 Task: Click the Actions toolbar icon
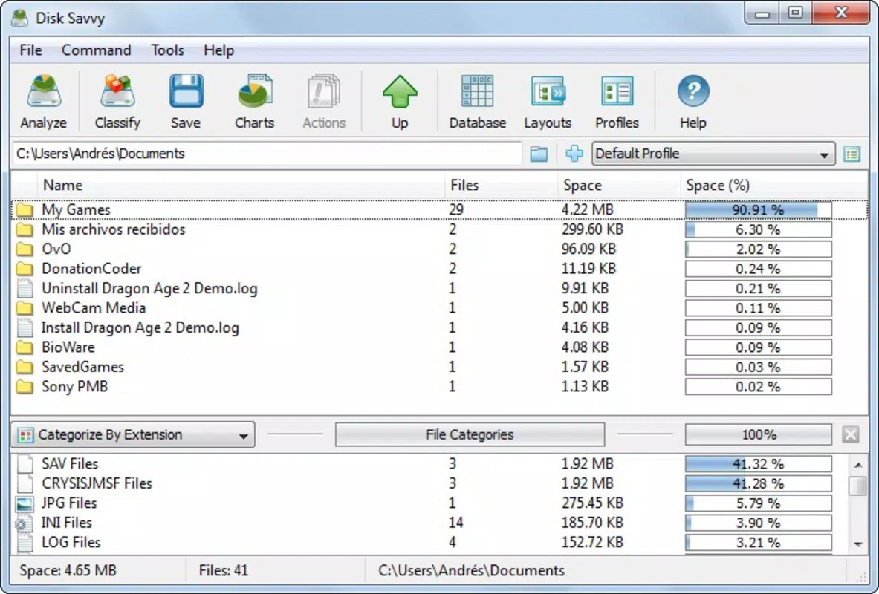click(x=324, y=92)
